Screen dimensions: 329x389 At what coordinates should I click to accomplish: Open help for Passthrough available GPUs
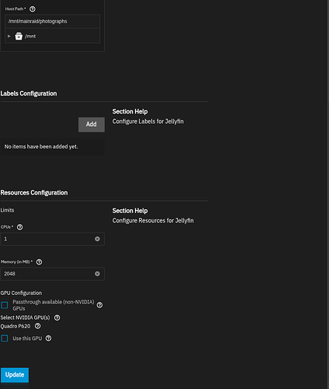(99, 305)
